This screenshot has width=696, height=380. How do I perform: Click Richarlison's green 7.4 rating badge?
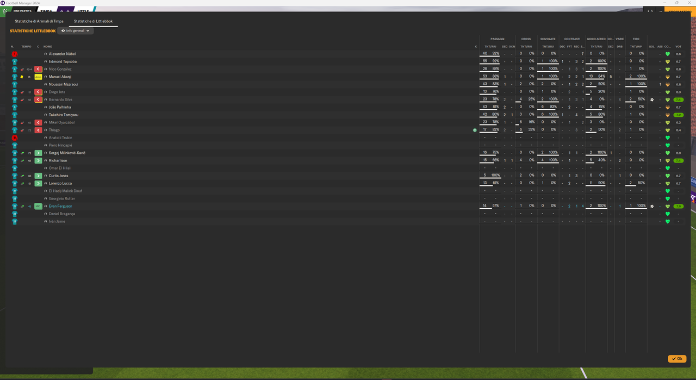click(x=678, y=160)
